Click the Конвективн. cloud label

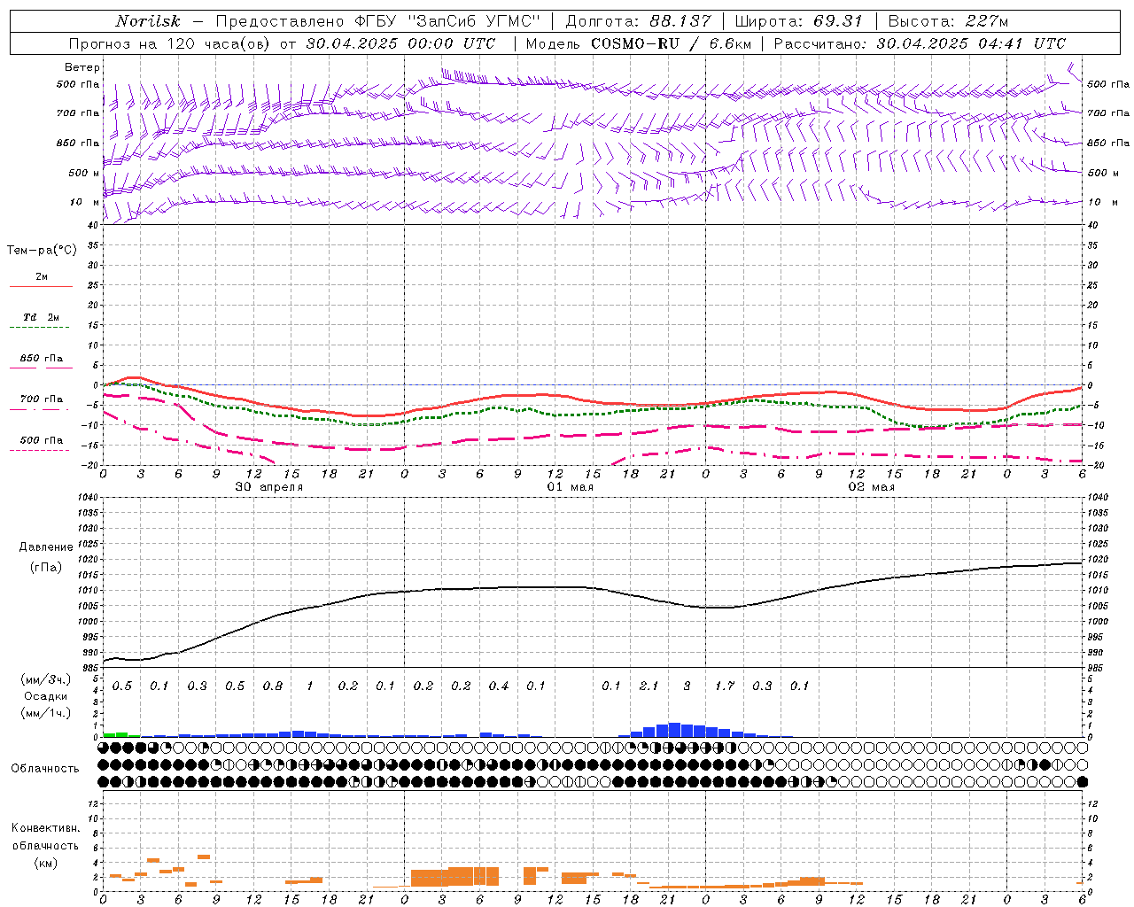[x=46, y=828]
